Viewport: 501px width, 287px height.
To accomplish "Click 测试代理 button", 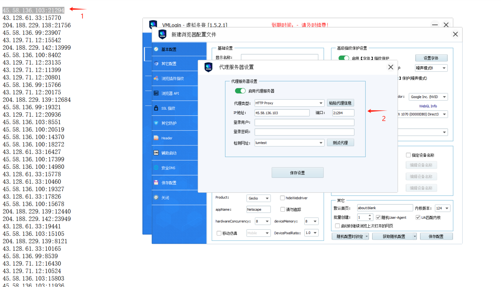I will 340,143.
